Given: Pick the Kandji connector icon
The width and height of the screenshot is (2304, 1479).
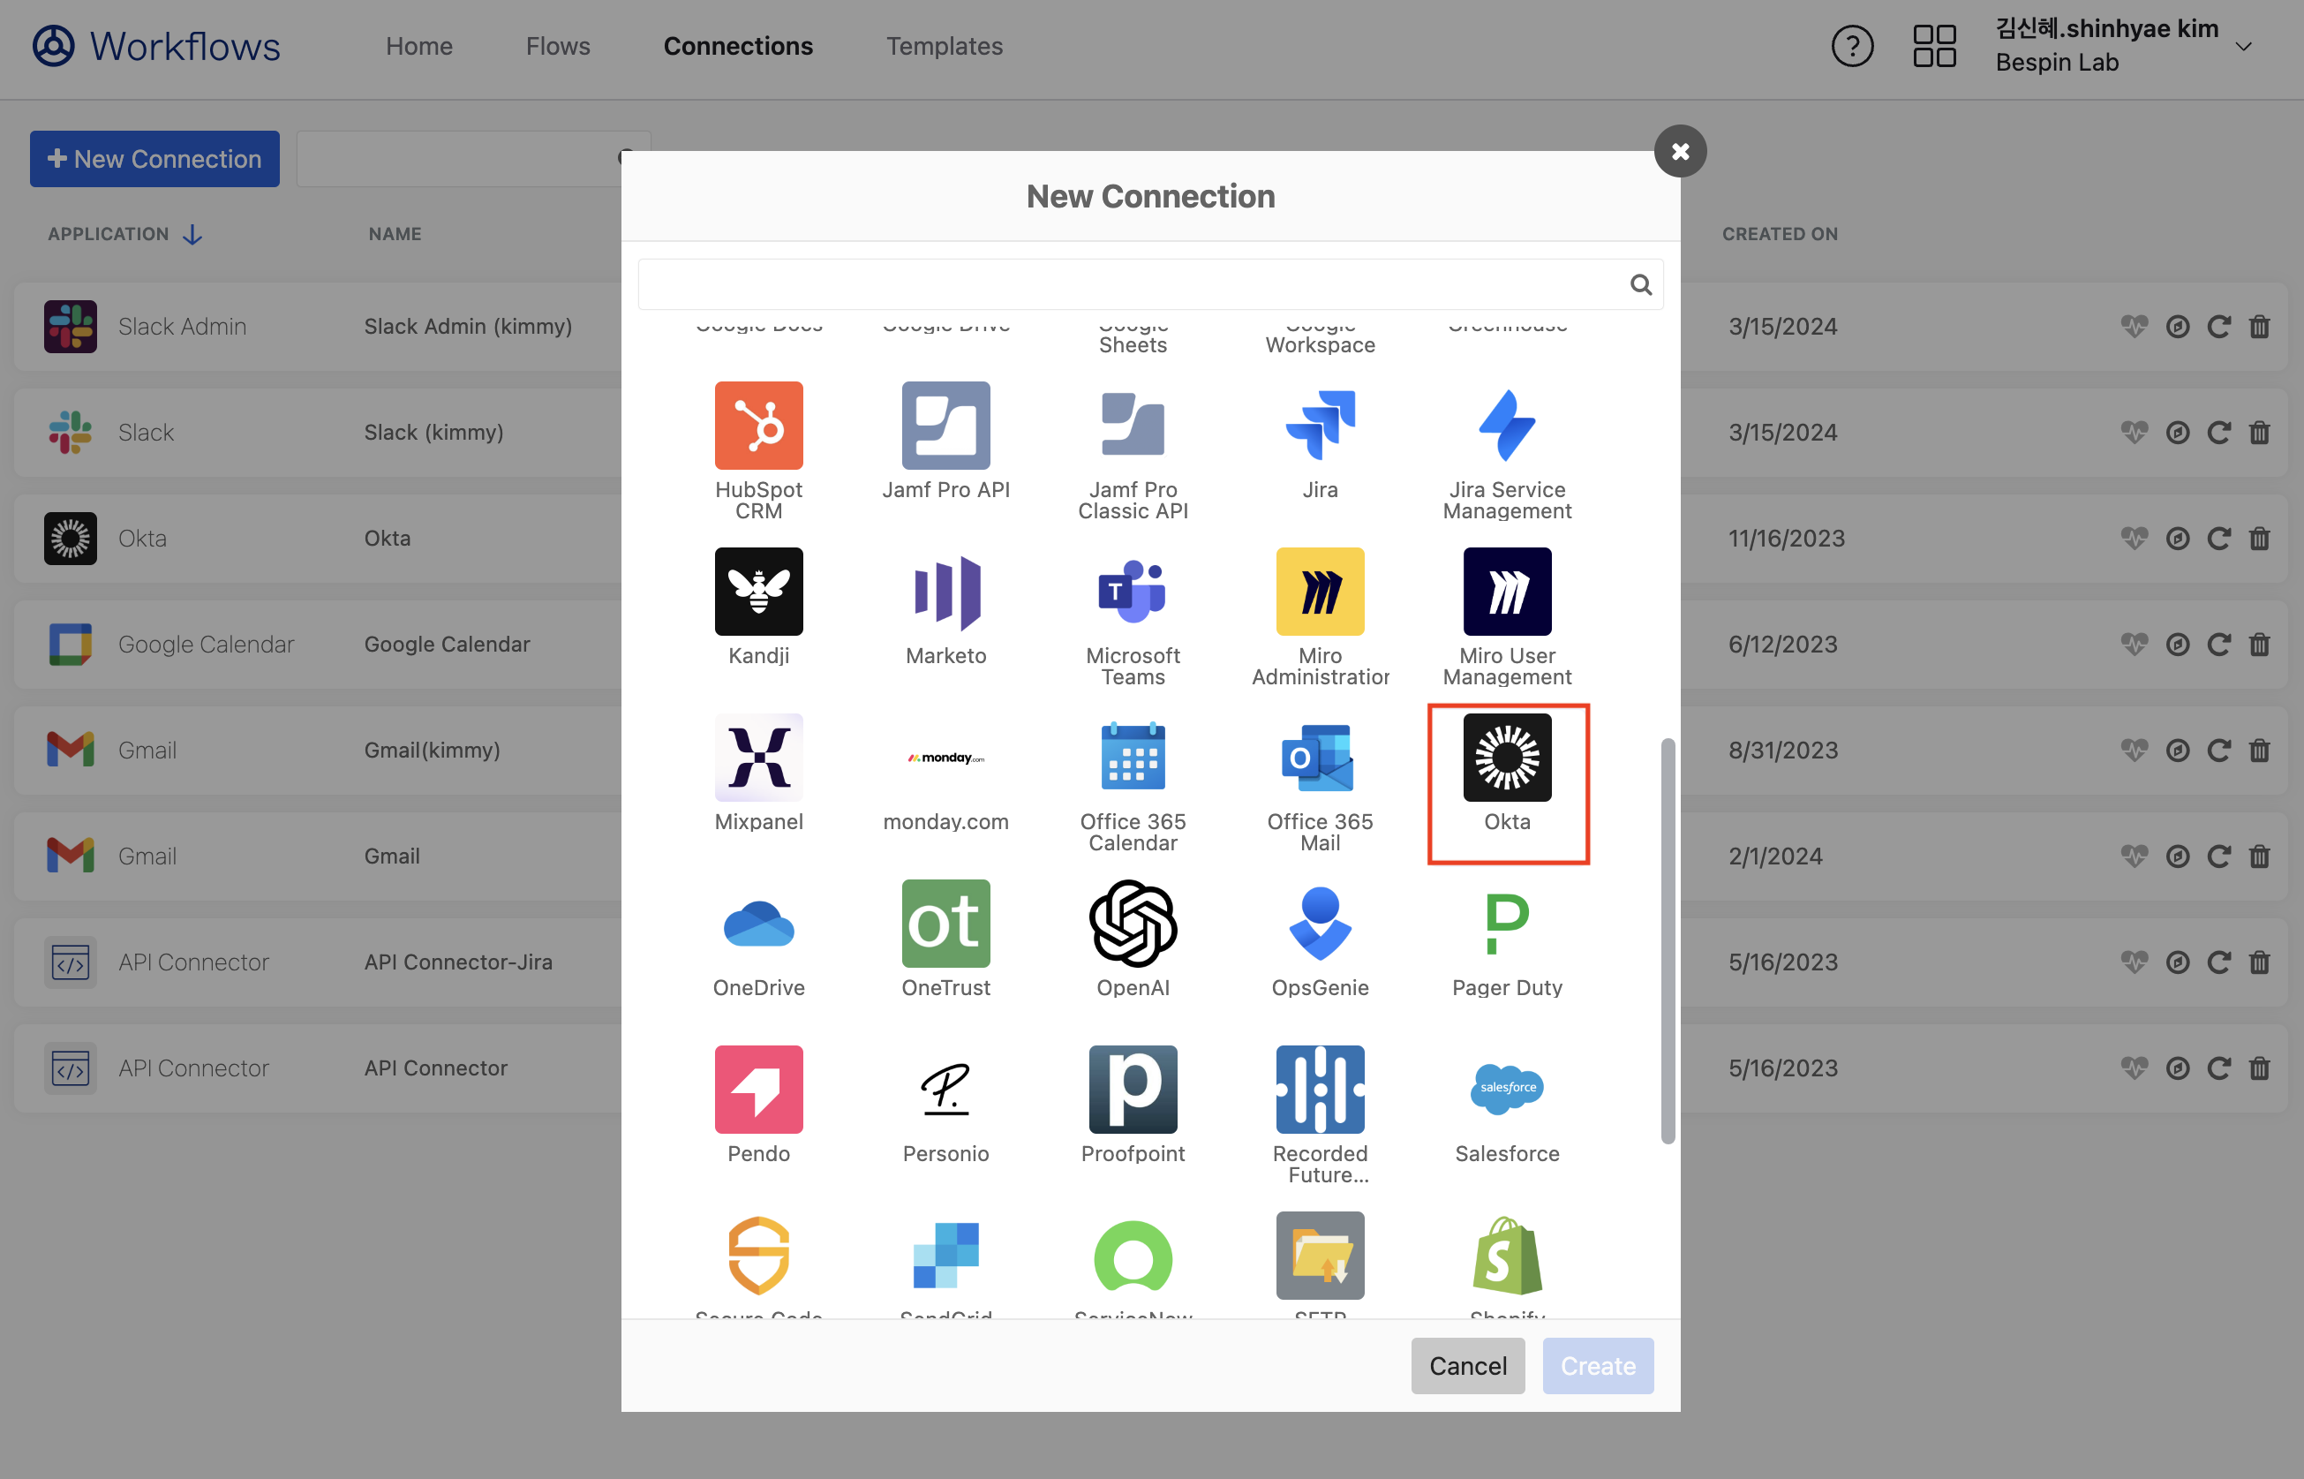Looking at the screenshot, I should point(758,592).
